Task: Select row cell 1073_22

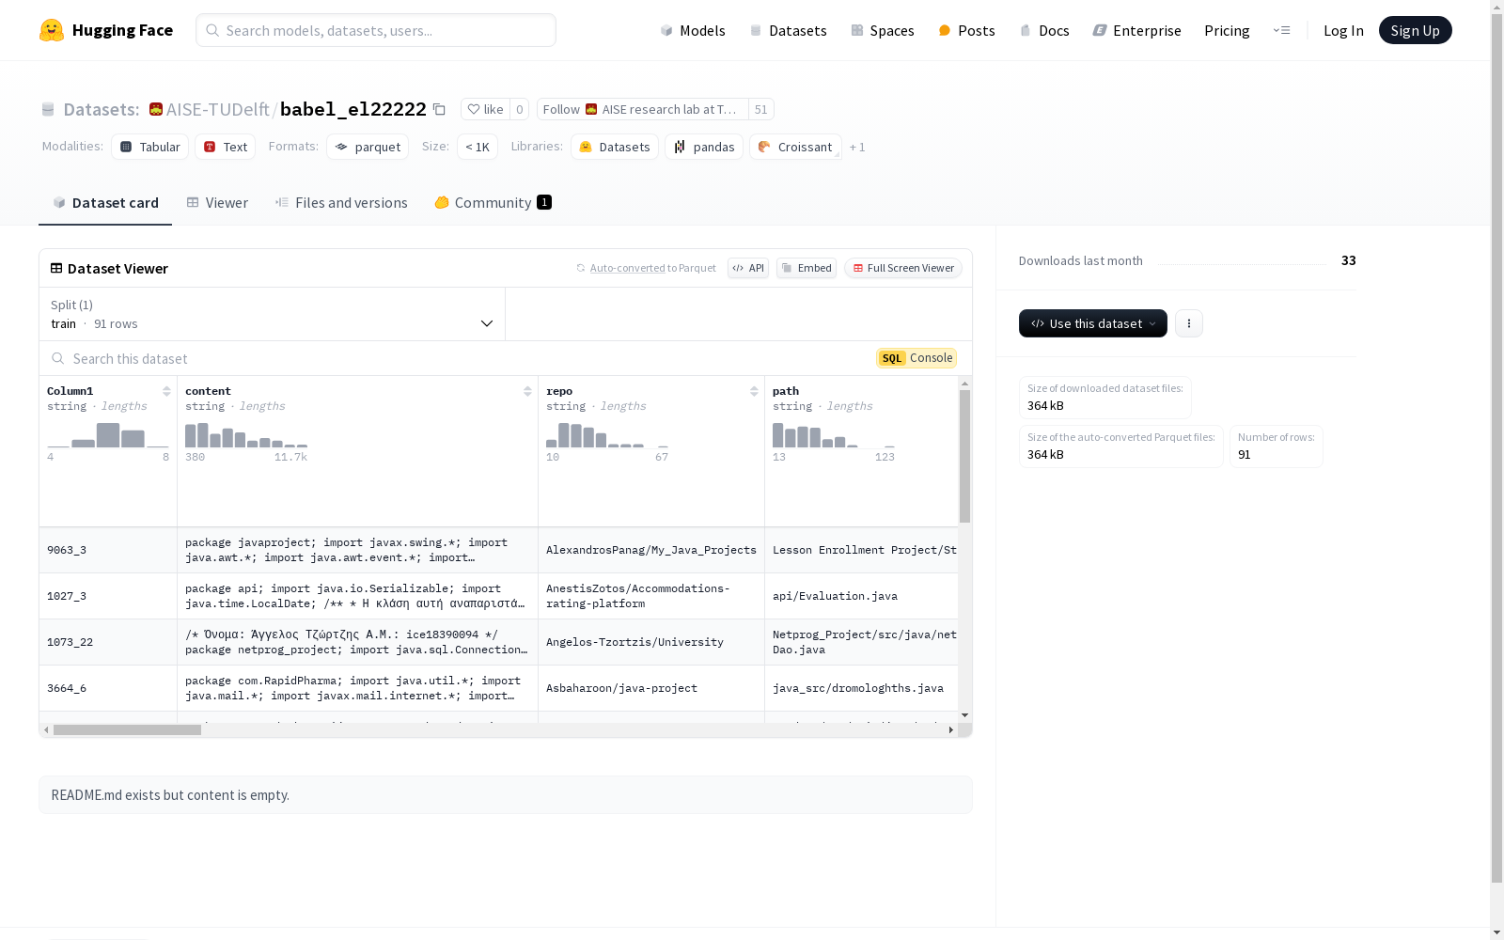Action: [x=108, y=642]
